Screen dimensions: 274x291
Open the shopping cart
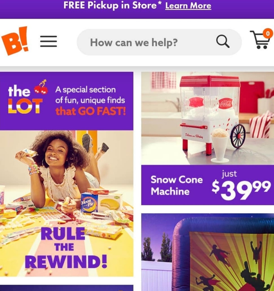pyautogui.click(x=260, y=40)
